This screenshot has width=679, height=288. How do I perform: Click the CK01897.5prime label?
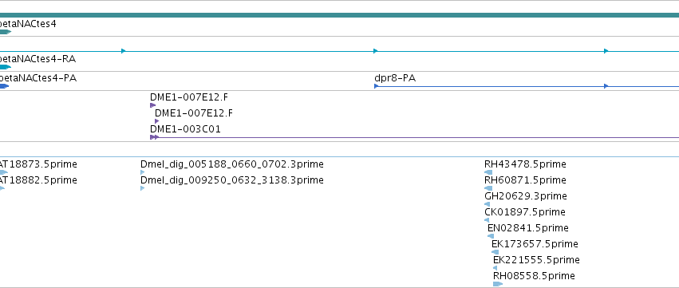525,212
